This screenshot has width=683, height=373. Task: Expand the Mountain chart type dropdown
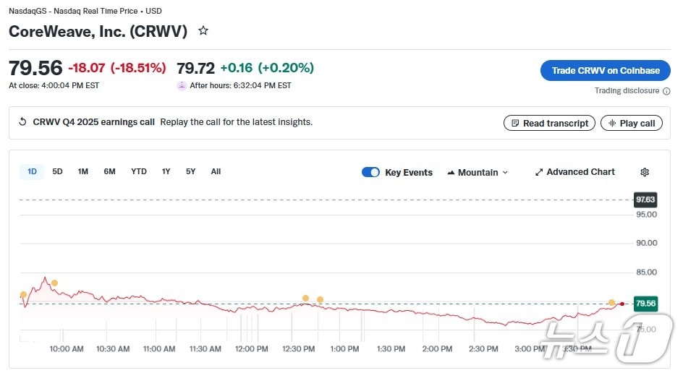(x=478, y=172)
